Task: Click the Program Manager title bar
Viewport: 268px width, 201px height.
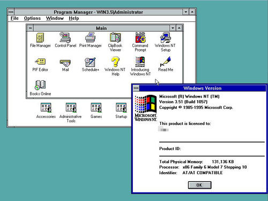Action: tap(99, 12)
